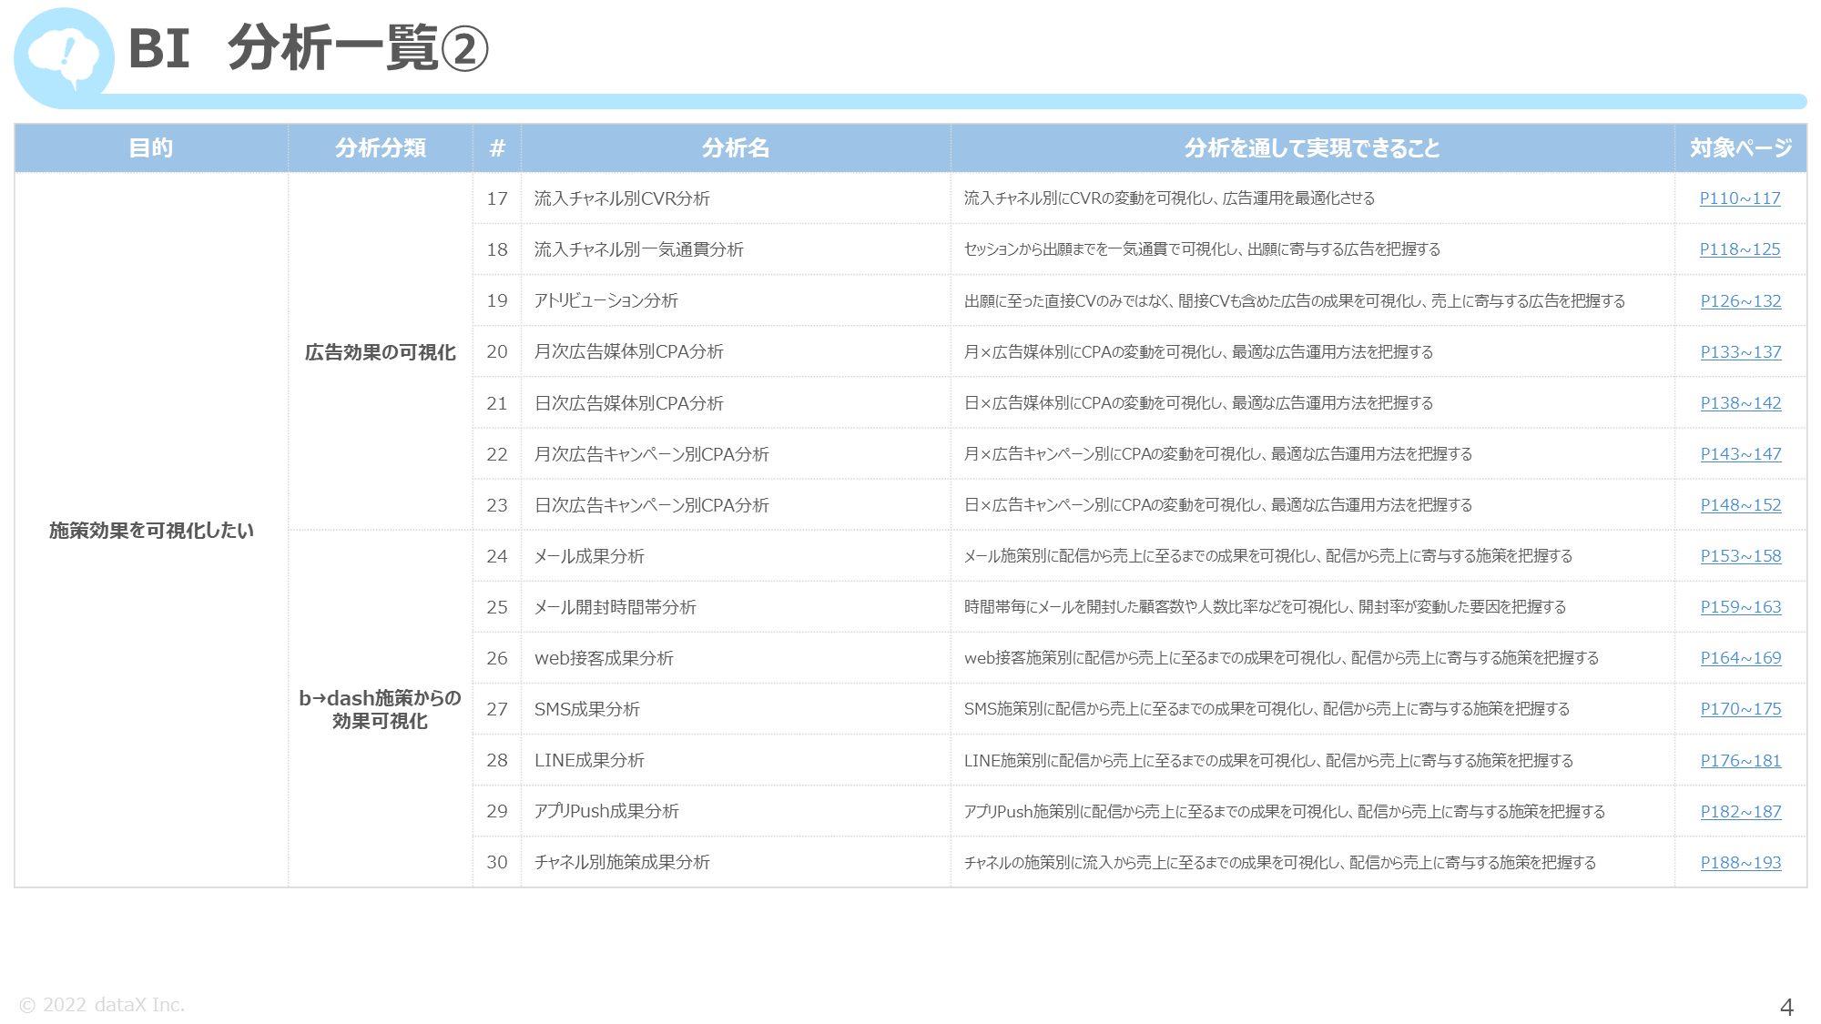This screenshot has width=1821, height=1024.
Task: Select the 分析名 column header
Action: click(x=736, y=147)
